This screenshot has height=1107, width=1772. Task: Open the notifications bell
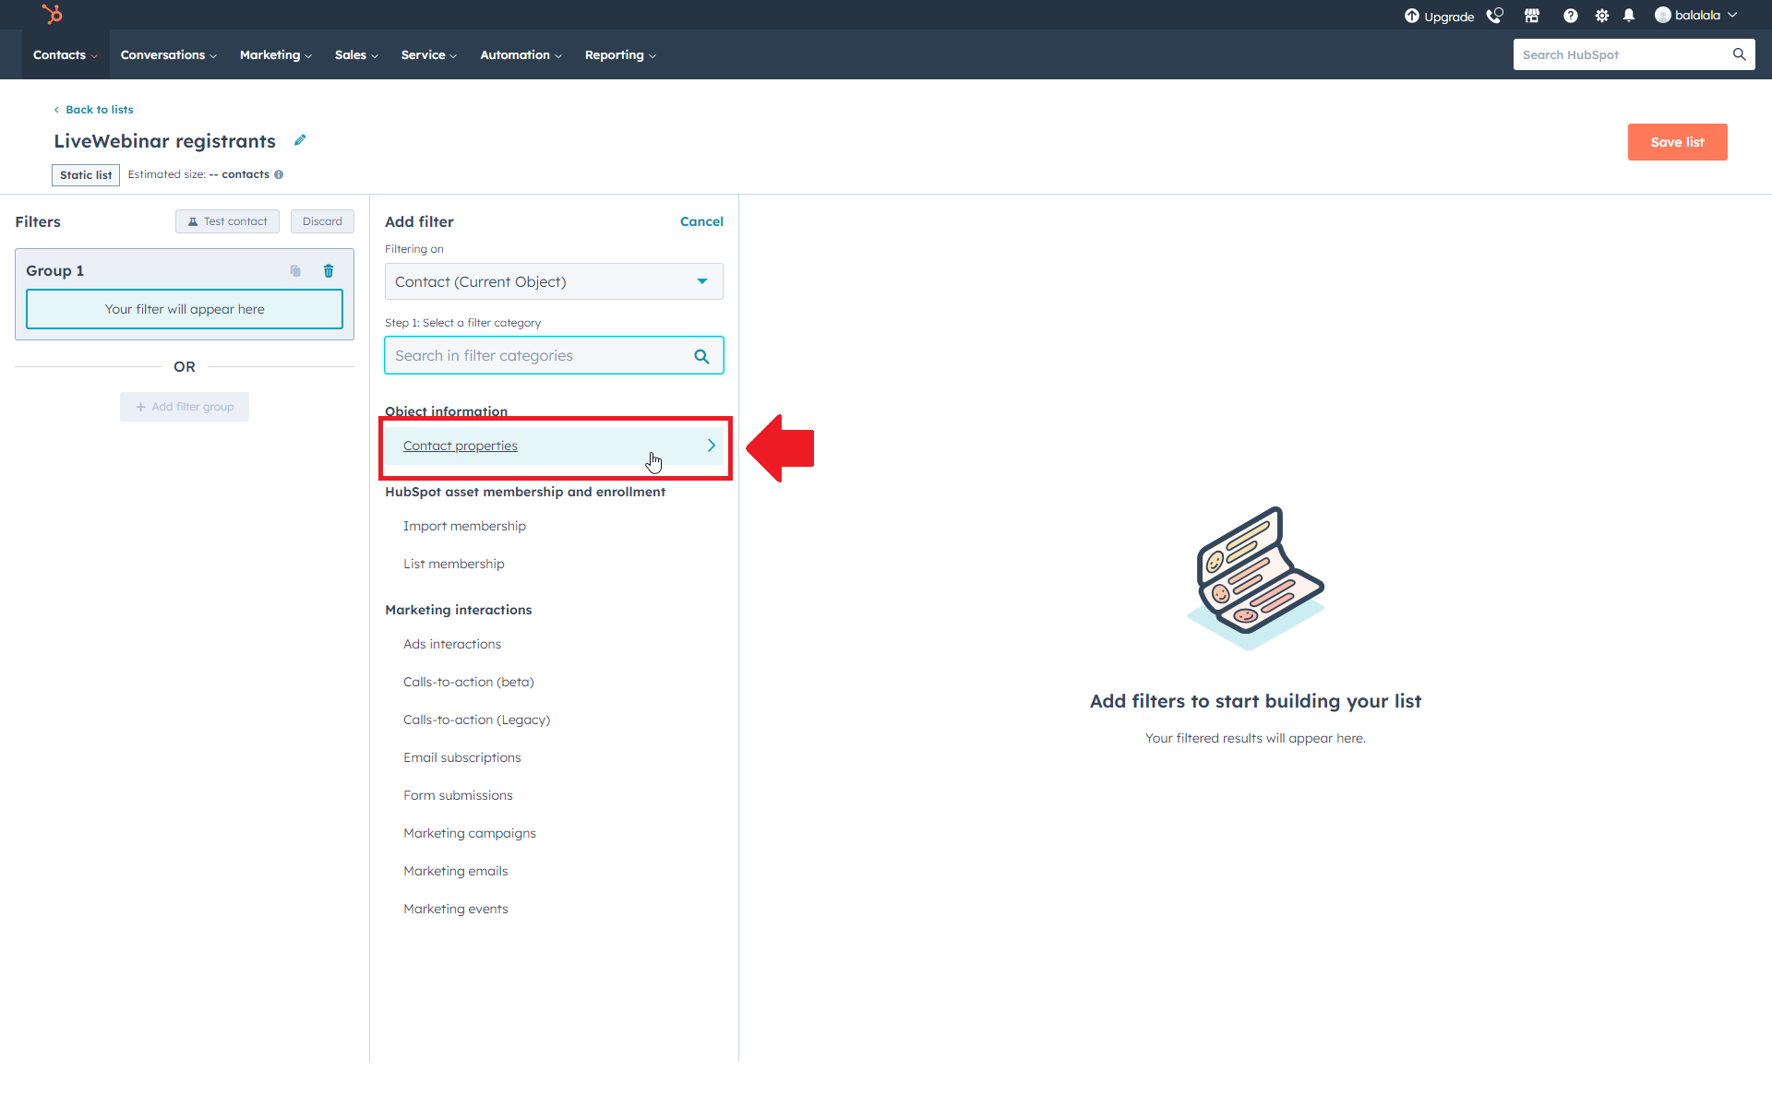coord(1629,16)
